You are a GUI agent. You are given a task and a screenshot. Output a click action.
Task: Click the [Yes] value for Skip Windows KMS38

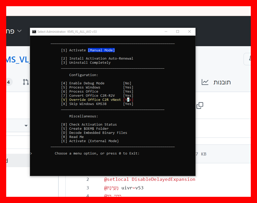pyautogui.click(x=128, y=104)
